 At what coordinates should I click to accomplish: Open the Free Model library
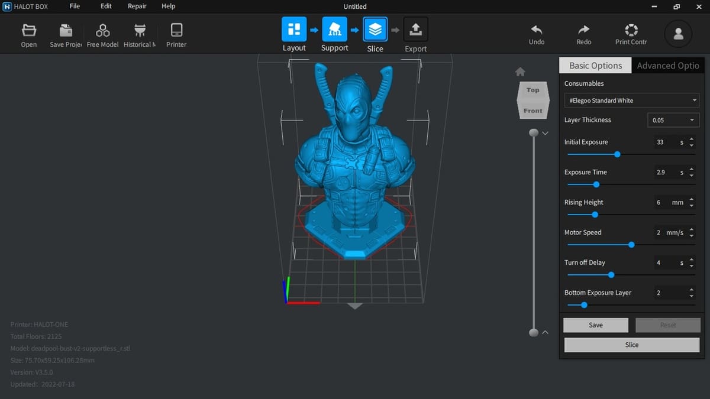[102, 35]
